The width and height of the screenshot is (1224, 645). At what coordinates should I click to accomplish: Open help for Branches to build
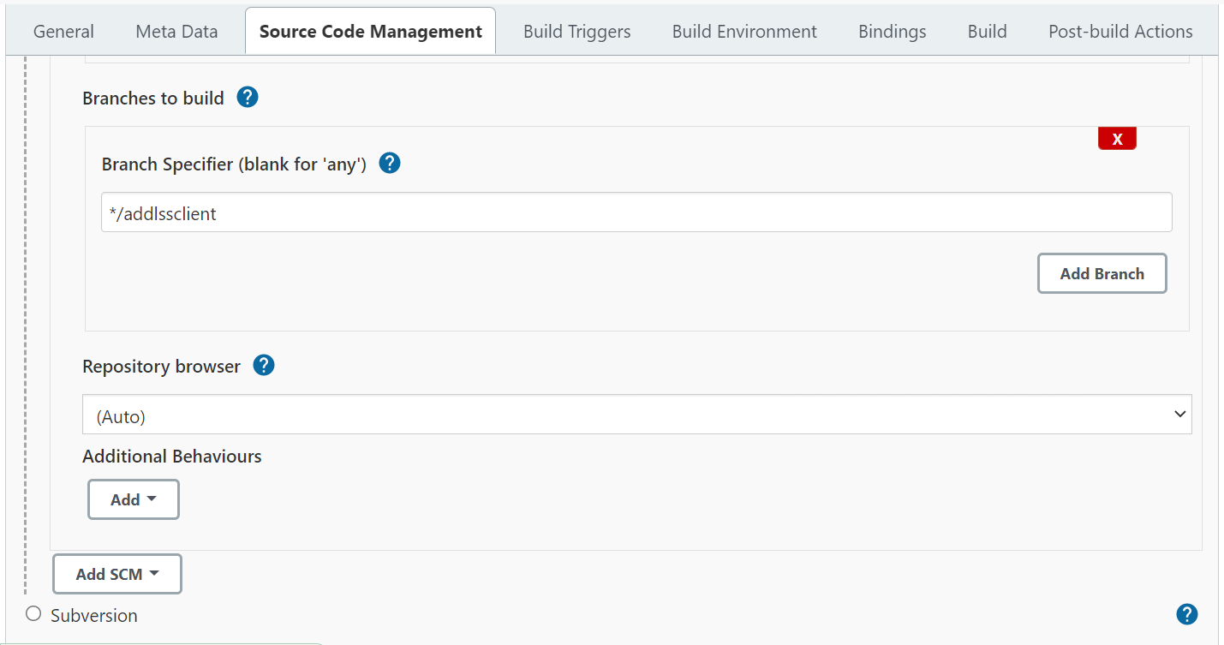[248, 98]
